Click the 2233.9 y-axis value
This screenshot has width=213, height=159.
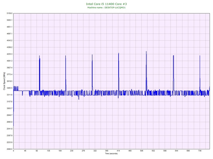10,142
